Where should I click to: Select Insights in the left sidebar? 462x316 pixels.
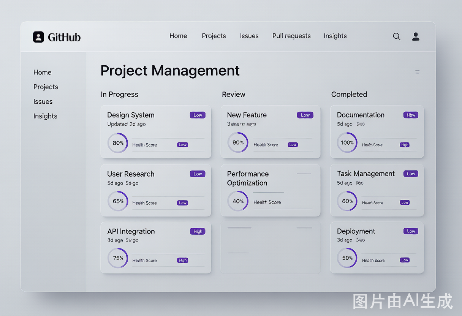click(45, 116)
